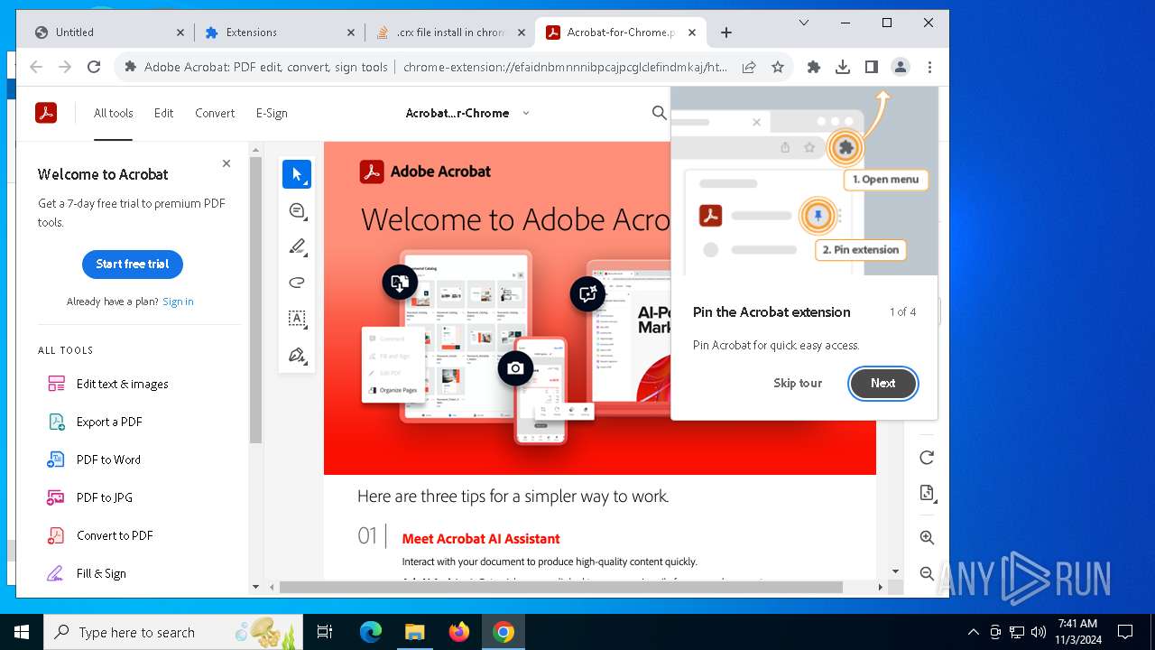
Task: Select the freehand draw loop tool
Action: 297,283
